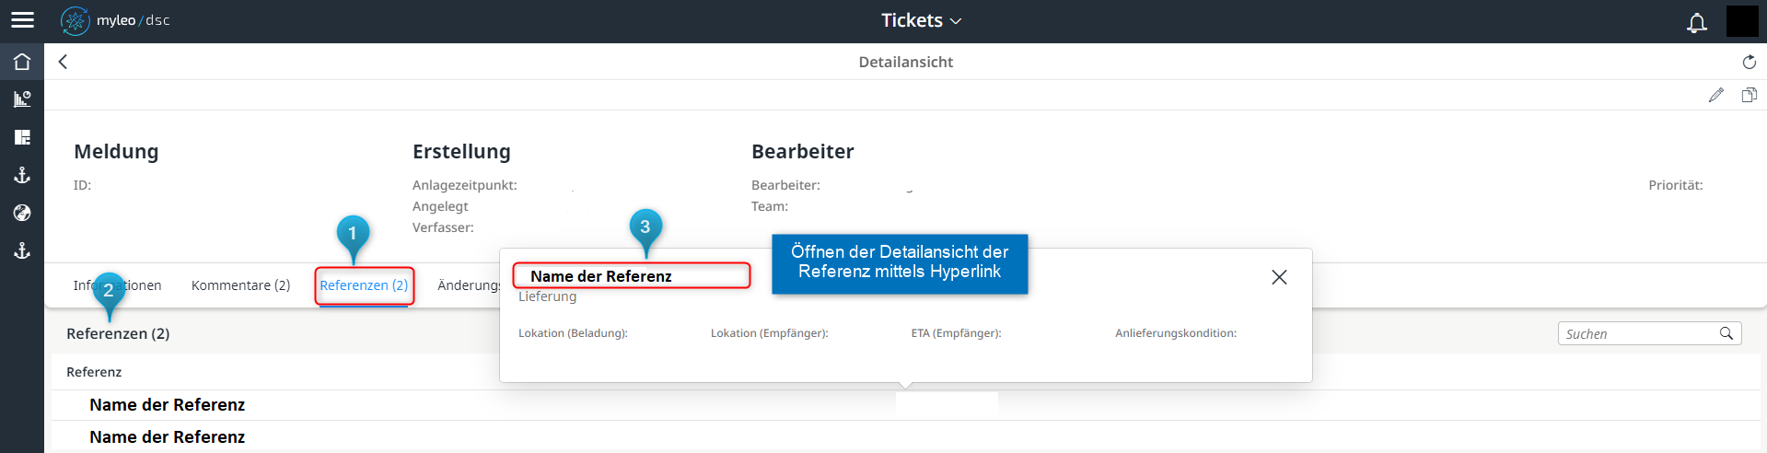
Task: Open the globe sidebar icon
Action: [x=22, y=213]
